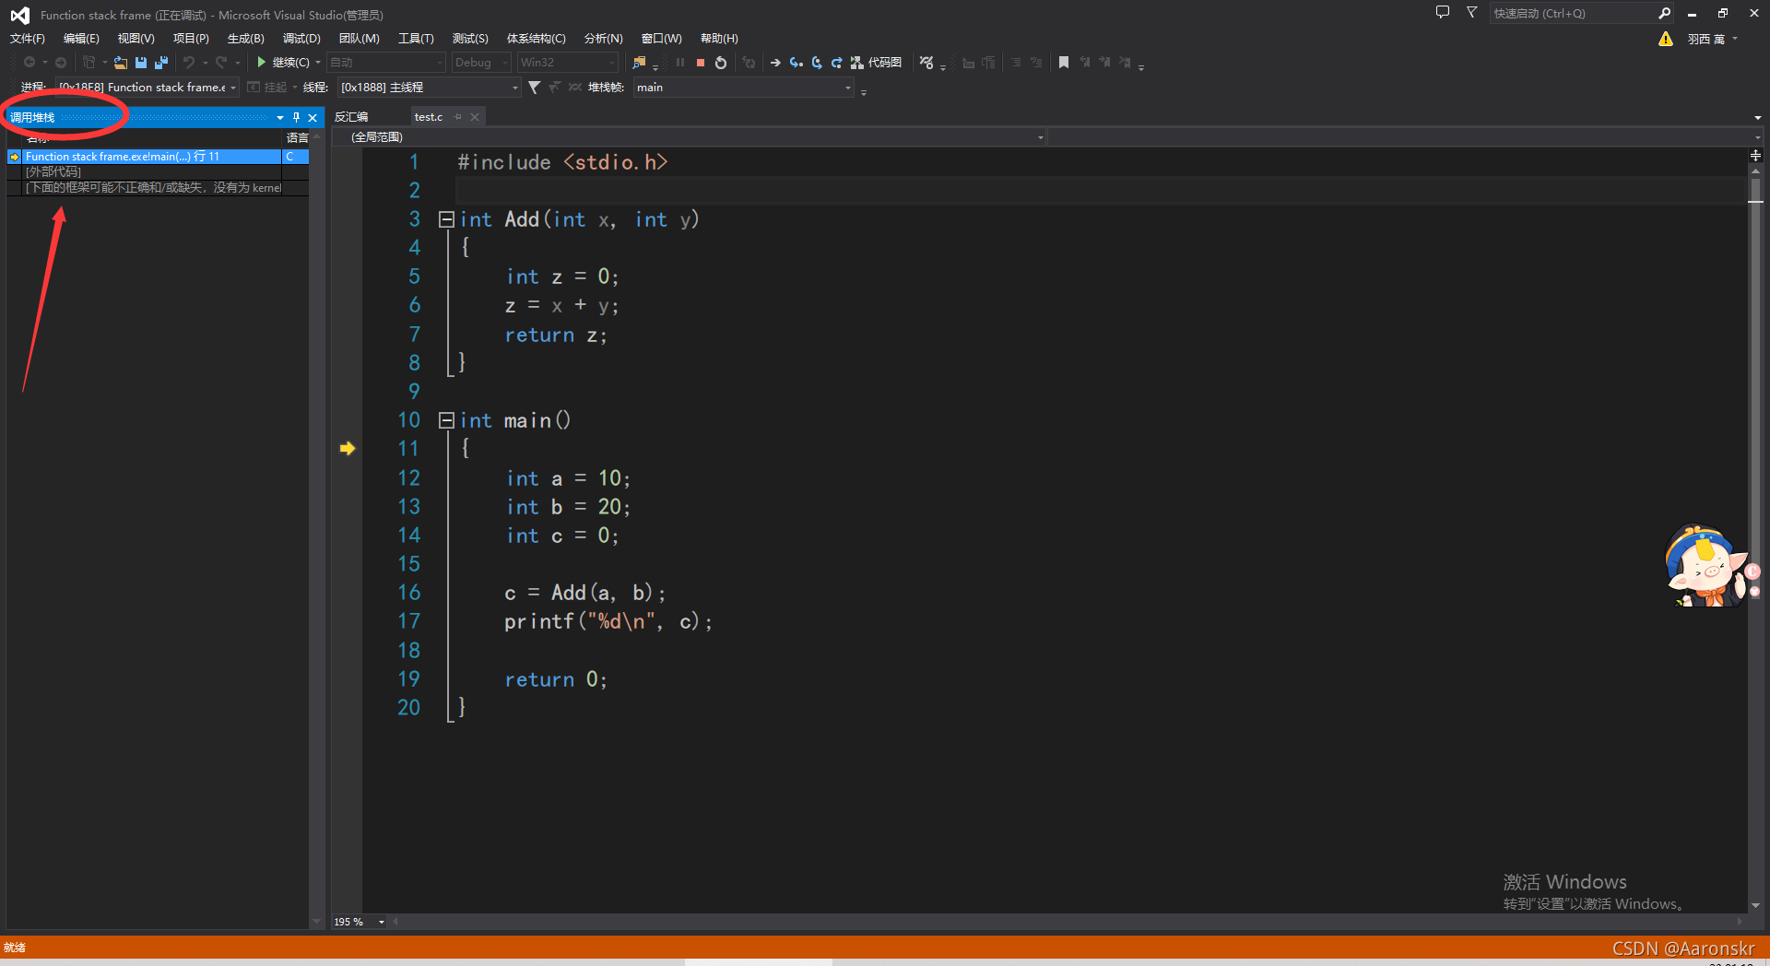The image size is (1770, 966).
Task: Click the Step Into icon
Action: tap(796, 63)
